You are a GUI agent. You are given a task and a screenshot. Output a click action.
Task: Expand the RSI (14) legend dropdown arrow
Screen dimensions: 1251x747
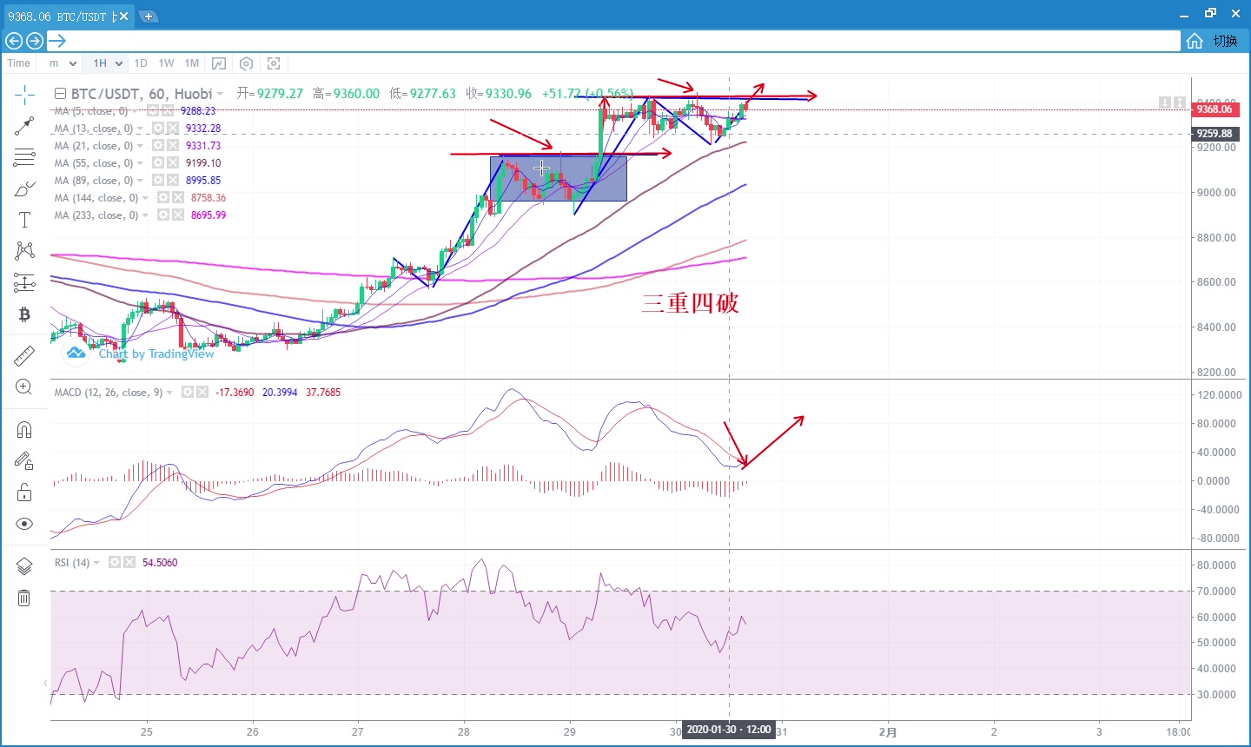(x=96, y=563)
